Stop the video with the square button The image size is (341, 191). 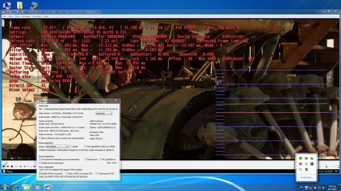(x=12, y=166)
